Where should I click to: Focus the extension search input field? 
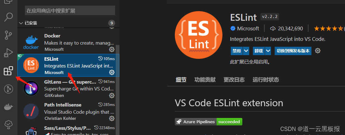pyautogui.click(x=70, y=11)
